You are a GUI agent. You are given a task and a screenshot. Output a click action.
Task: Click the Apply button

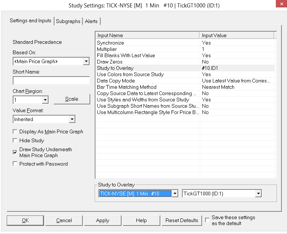[x=102, y=220]
